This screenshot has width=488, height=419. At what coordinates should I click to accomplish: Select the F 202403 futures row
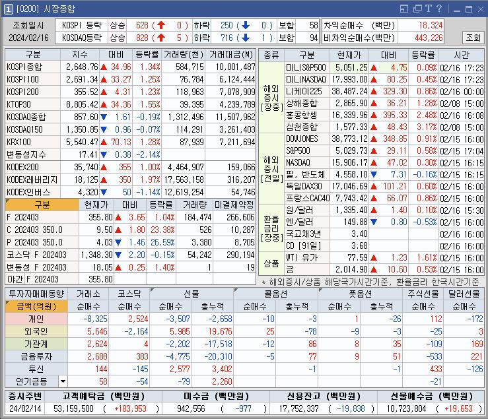(130, 217)
